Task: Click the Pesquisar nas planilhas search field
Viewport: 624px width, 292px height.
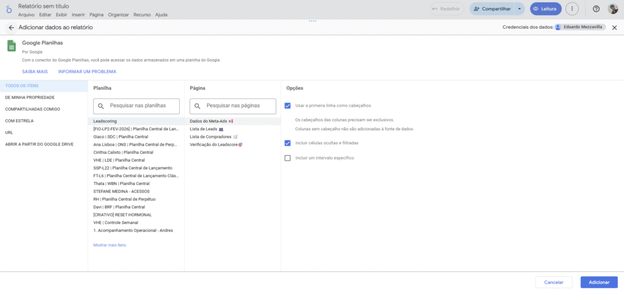Action: click(x=136, y=106)
